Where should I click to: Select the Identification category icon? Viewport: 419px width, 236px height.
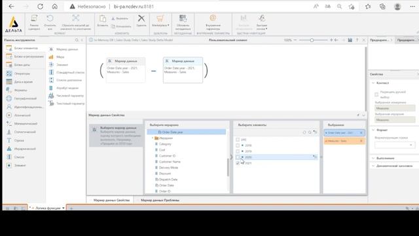pos(9,107)
